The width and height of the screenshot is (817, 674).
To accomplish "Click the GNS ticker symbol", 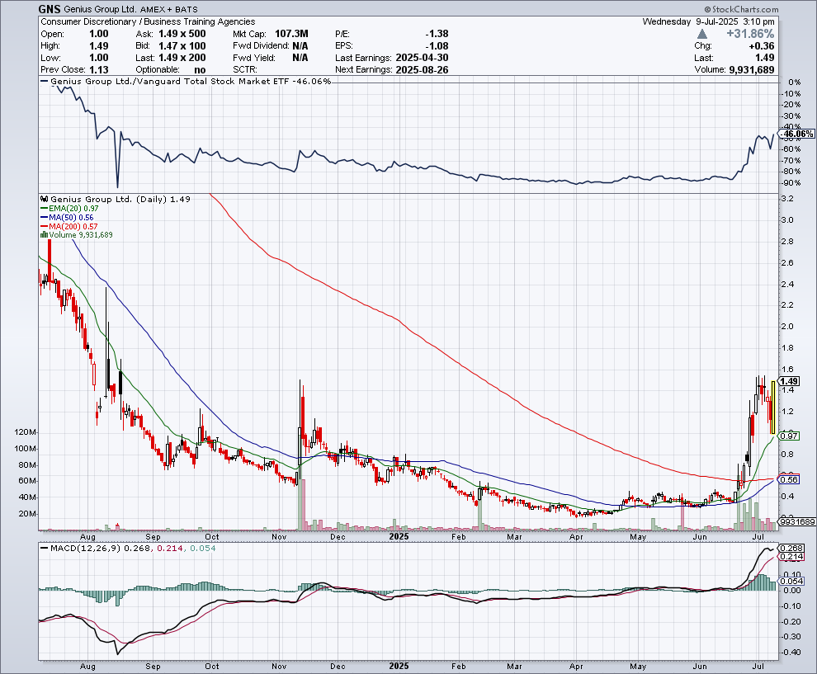I will click(x=50, y=9).
